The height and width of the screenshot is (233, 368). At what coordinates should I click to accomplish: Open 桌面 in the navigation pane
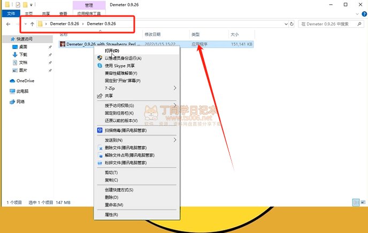(x=23, y=47)
